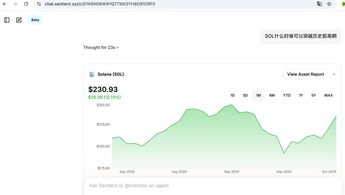
Task: Click the user message about SOL
Action: 301,36
